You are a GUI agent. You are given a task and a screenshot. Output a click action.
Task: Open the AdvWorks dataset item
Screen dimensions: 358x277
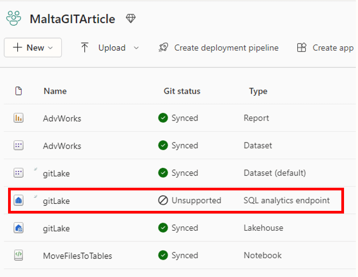tap(62, 146)
